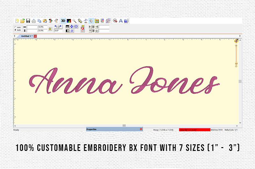Image resolution: width=255 pixels, height=169 pixels.
Task: Select the Anna Jones embroidery text
Action: [124, 80]
